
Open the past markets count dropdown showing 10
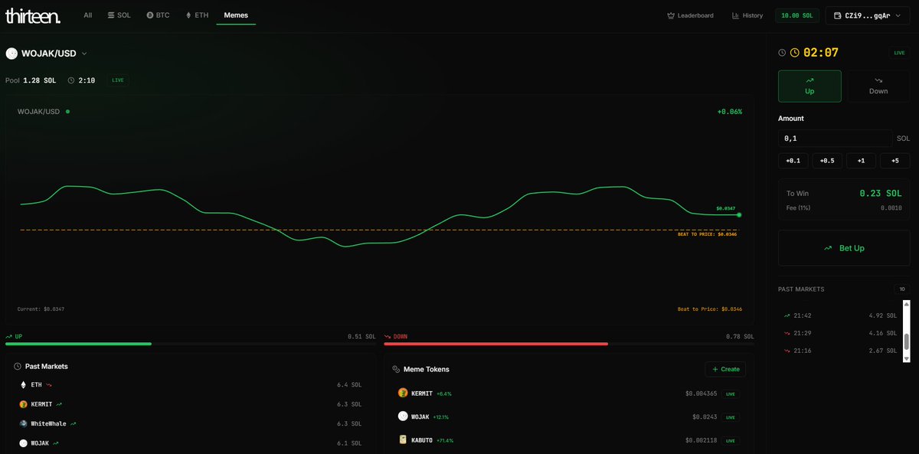pyautogui.click(x=902, y=289)
